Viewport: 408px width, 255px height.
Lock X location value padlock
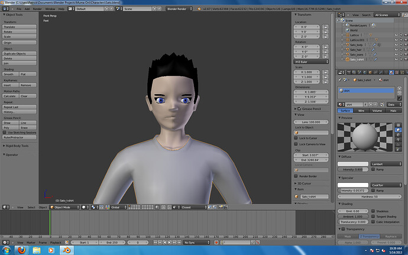click(x=325, y=27)
